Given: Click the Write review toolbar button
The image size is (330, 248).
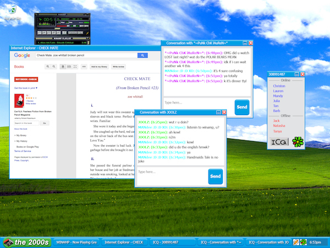Looking at the screenshot, I should click(118, 67).
